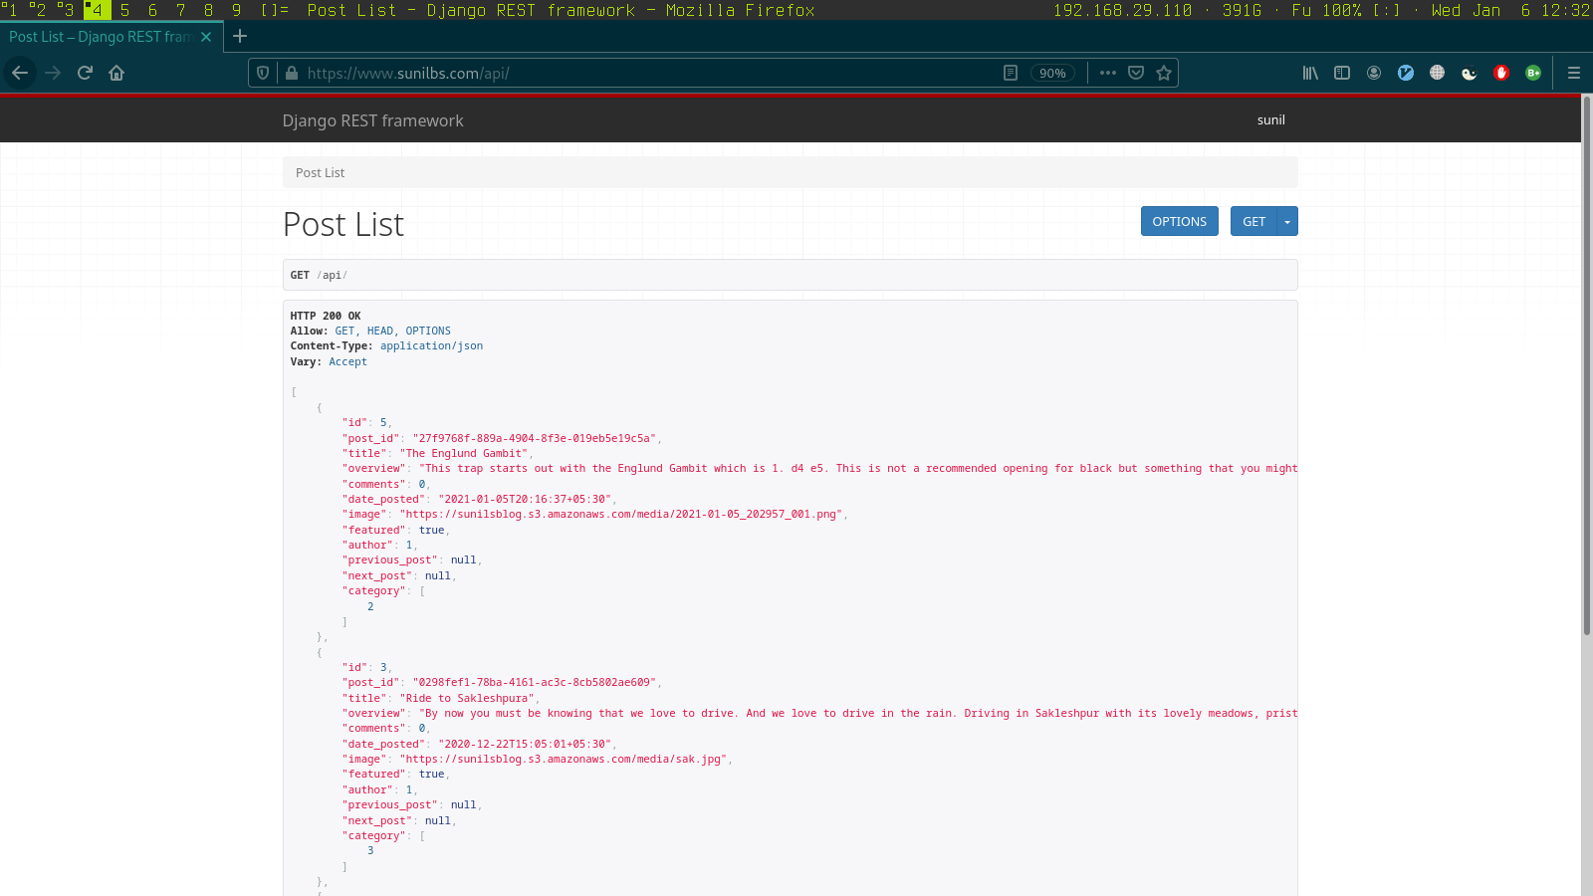
Task: Reset the 90% zoom level badge
Action: (x=1052, y=73)
